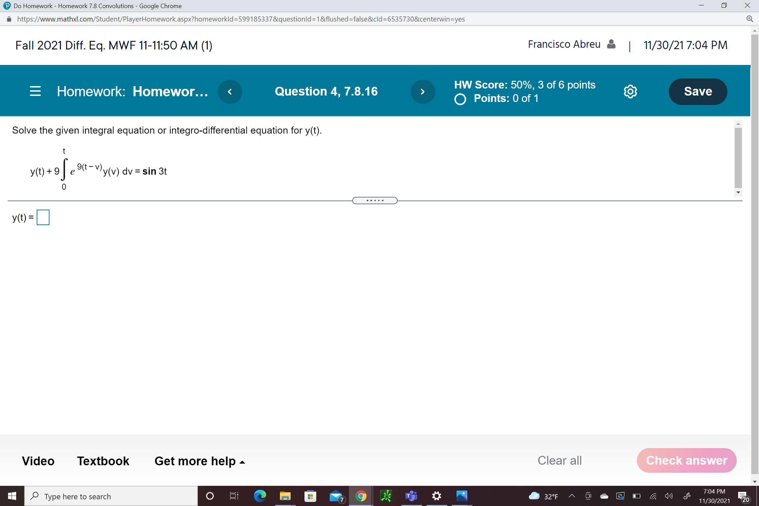The image size is (759, 506).
Task: Click the speaker icon in the system tray
Action: 668,496
